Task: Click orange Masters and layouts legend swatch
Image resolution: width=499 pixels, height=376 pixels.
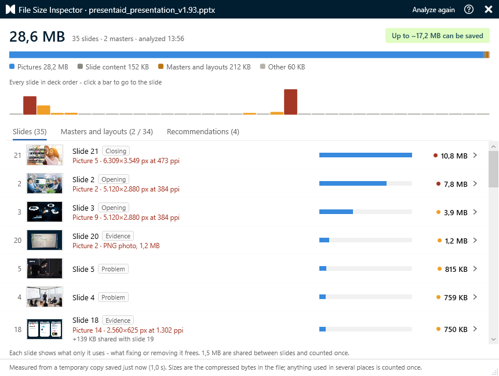Action: point(161,67)
